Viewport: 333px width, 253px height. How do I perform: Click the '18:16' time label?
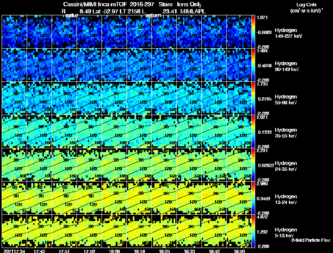(x=139, y=251)
